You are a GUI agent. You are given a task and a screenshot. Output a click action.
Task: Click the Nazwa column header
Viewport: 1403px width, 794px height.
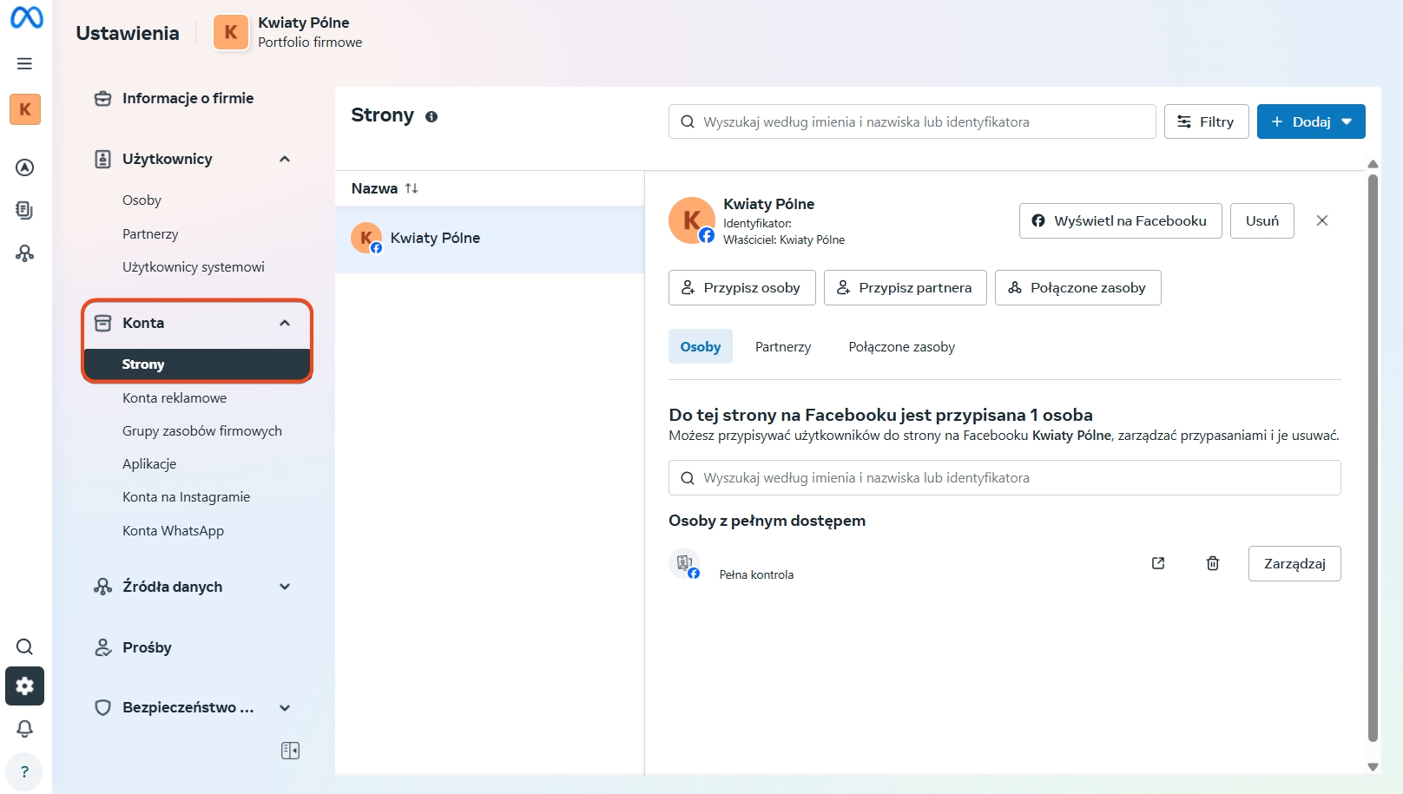point(374,188)
